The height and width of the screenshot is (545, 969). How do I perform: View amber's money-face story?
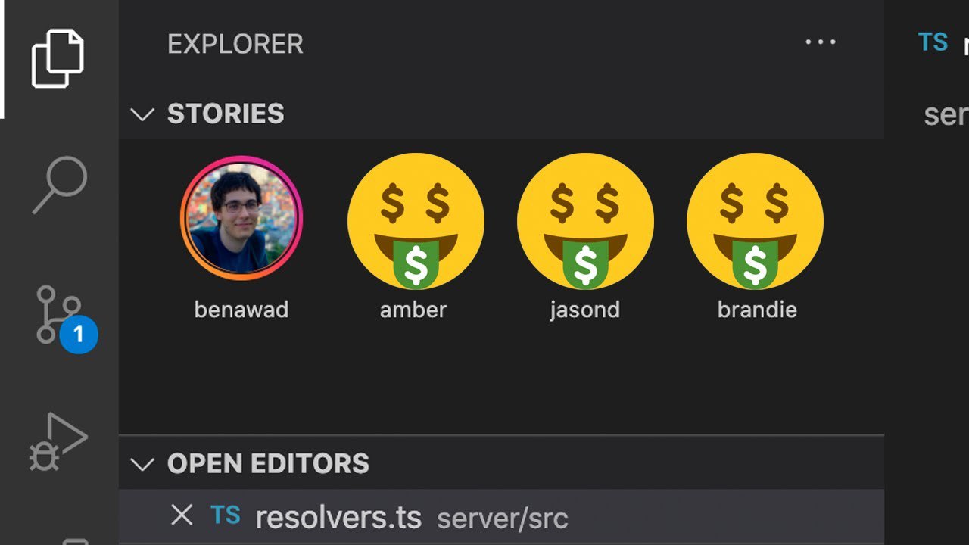pos(416,221)
